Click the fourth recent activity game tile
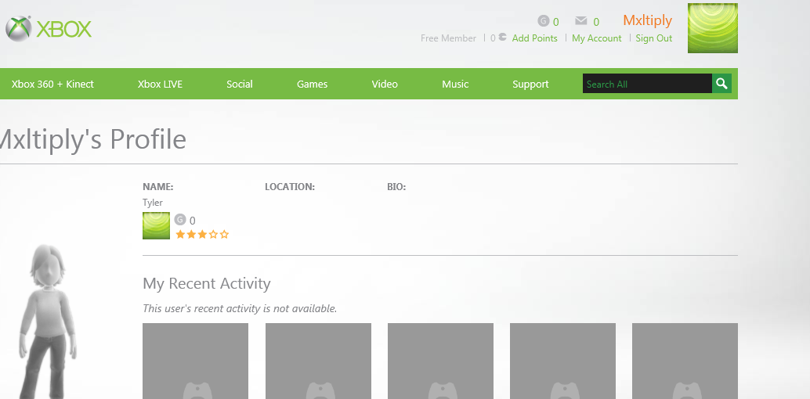810x399 pixels. [x=562, y=361]
